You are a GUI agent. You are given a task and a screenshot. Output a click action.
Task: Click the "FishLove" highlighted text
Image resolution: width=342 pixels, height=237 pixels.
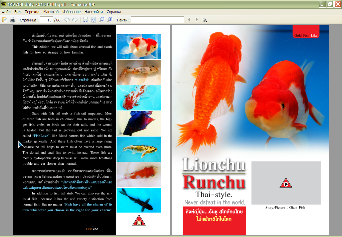[x=41, y=136]
